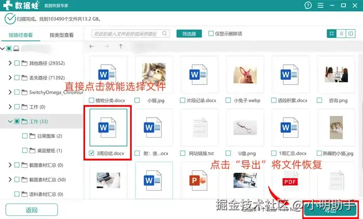Check the box for 网站链接.txt

pos(183,153)
